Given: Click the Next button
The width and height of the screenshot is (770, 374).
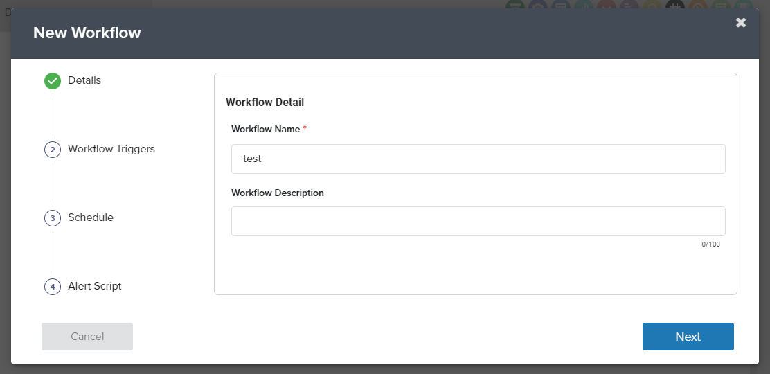Looking at the screenshot, I should click(688, 337).
